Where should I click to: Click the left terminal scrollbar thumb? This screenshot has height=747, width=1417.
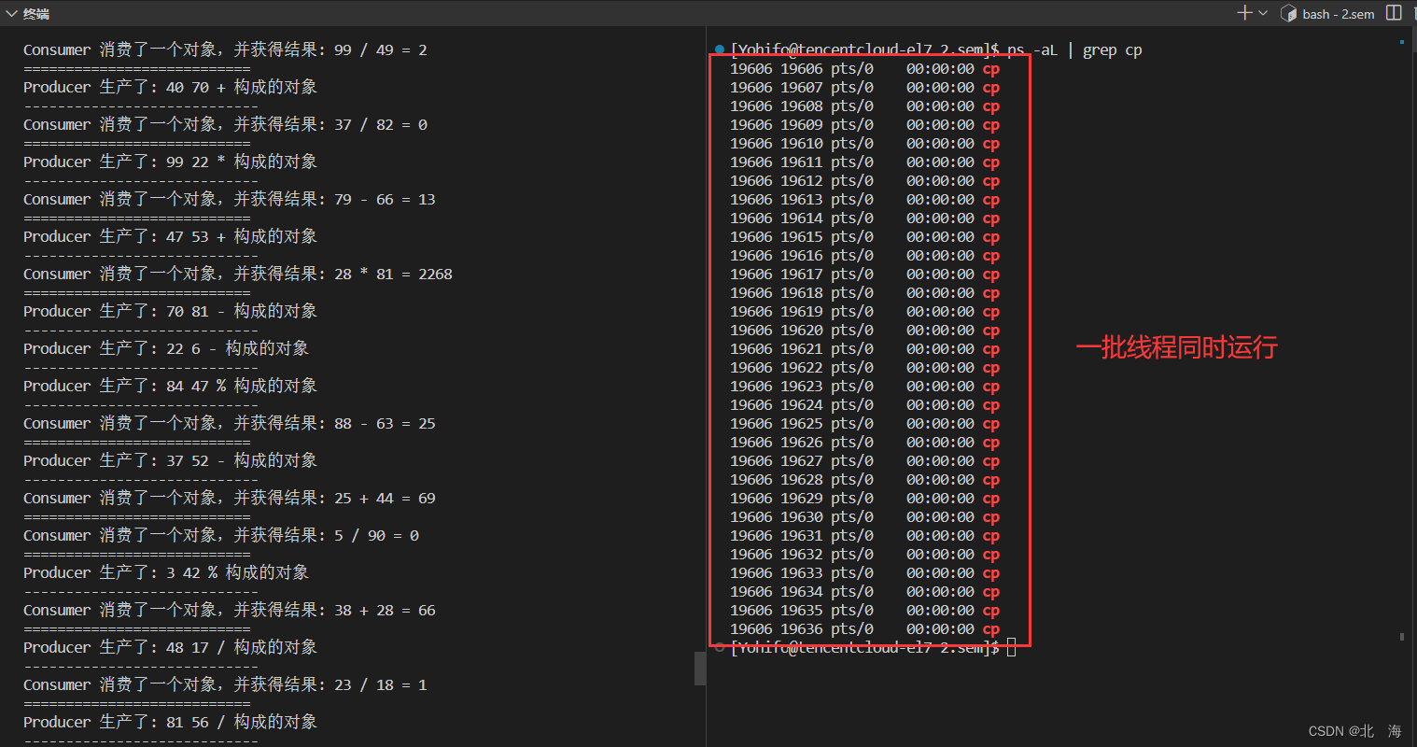(x=699, y=669)
